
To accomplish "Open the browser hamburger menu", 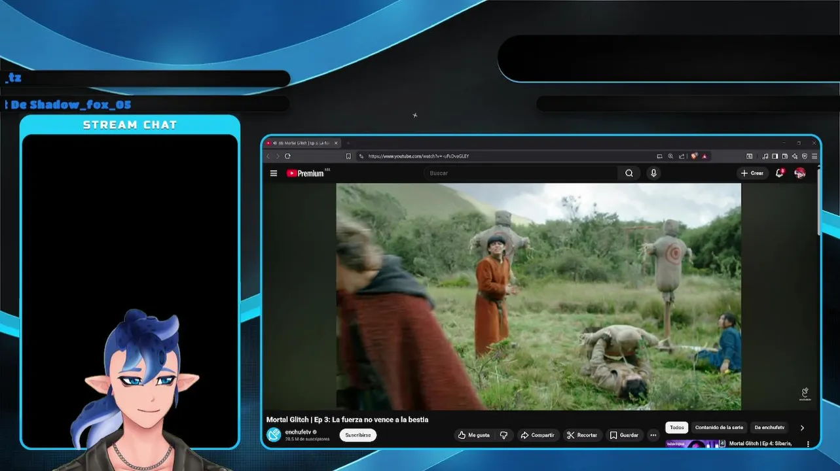I will coord(814,156).
